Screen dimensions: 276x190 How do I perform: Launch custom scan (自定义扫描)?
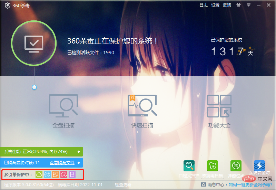tap(189, 168)
